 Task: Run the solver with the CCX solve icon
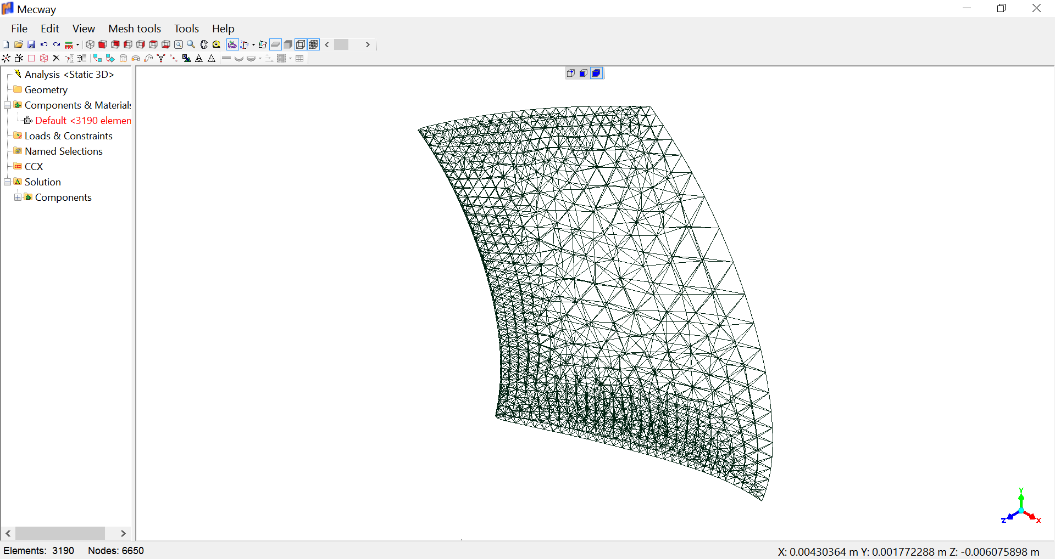pos(69,45)
